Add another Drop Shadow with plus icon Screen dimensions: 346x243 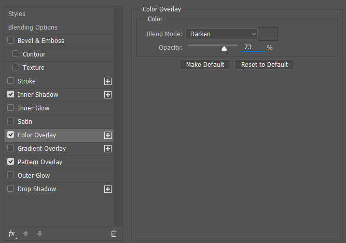(x=108, y=189)
